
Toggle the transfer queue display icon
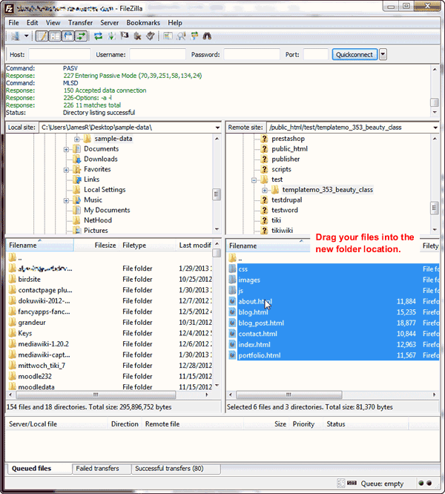coord(80,36)
